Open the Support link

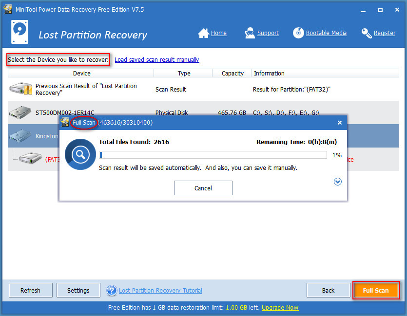click(268, 33)
